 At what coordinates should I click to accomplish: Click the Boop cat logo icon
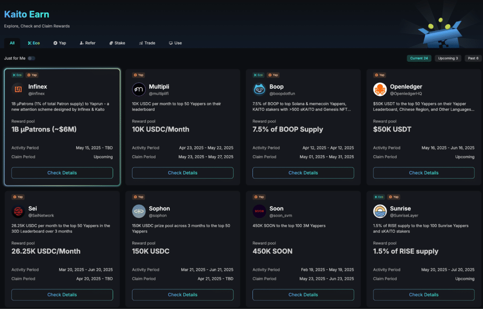click(x=259, y=89)
